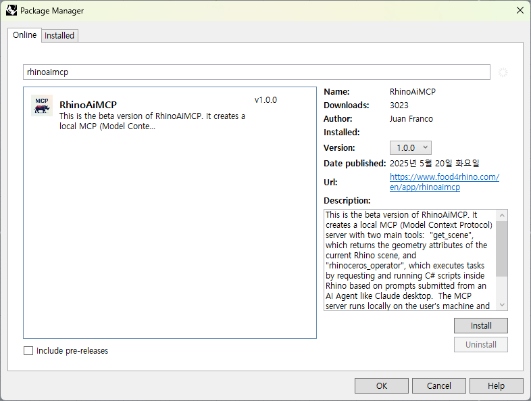This screenshot has height=401, width=531.
Task: Click the author name Juan Franco
Action: tap(411, 119)
